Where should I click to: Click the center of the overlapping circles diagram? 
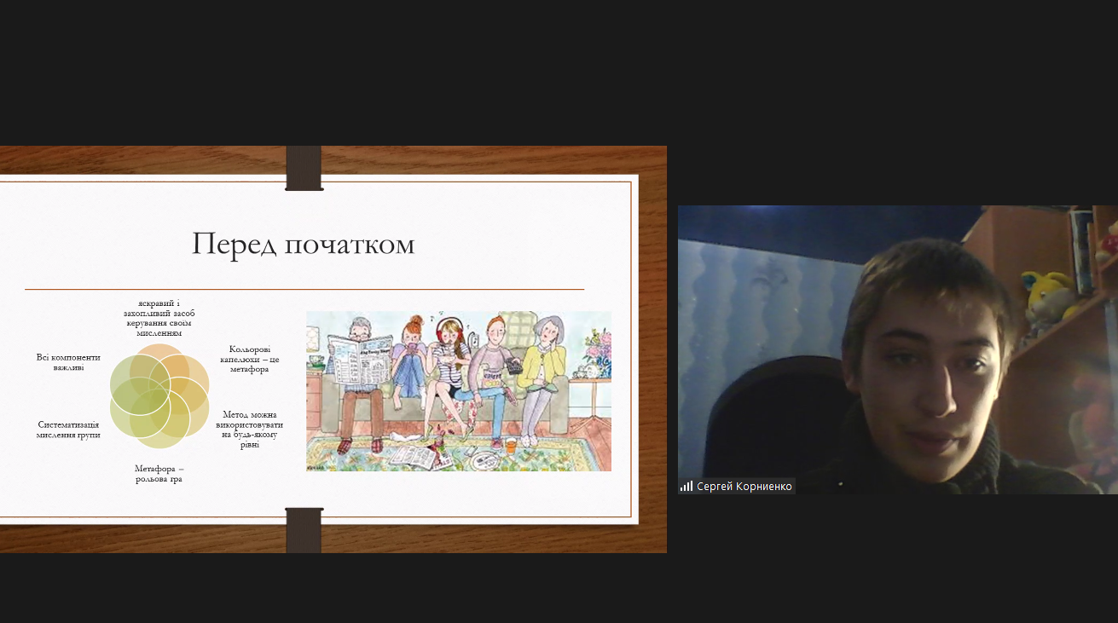159,396
